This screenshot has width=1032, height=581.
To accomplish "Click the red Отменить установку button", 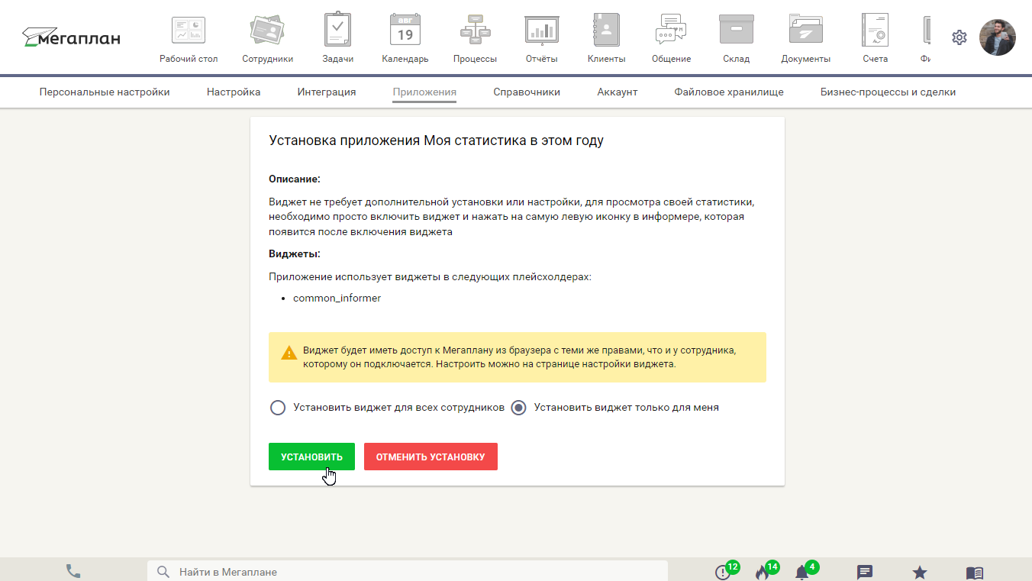I will [431, 457].
